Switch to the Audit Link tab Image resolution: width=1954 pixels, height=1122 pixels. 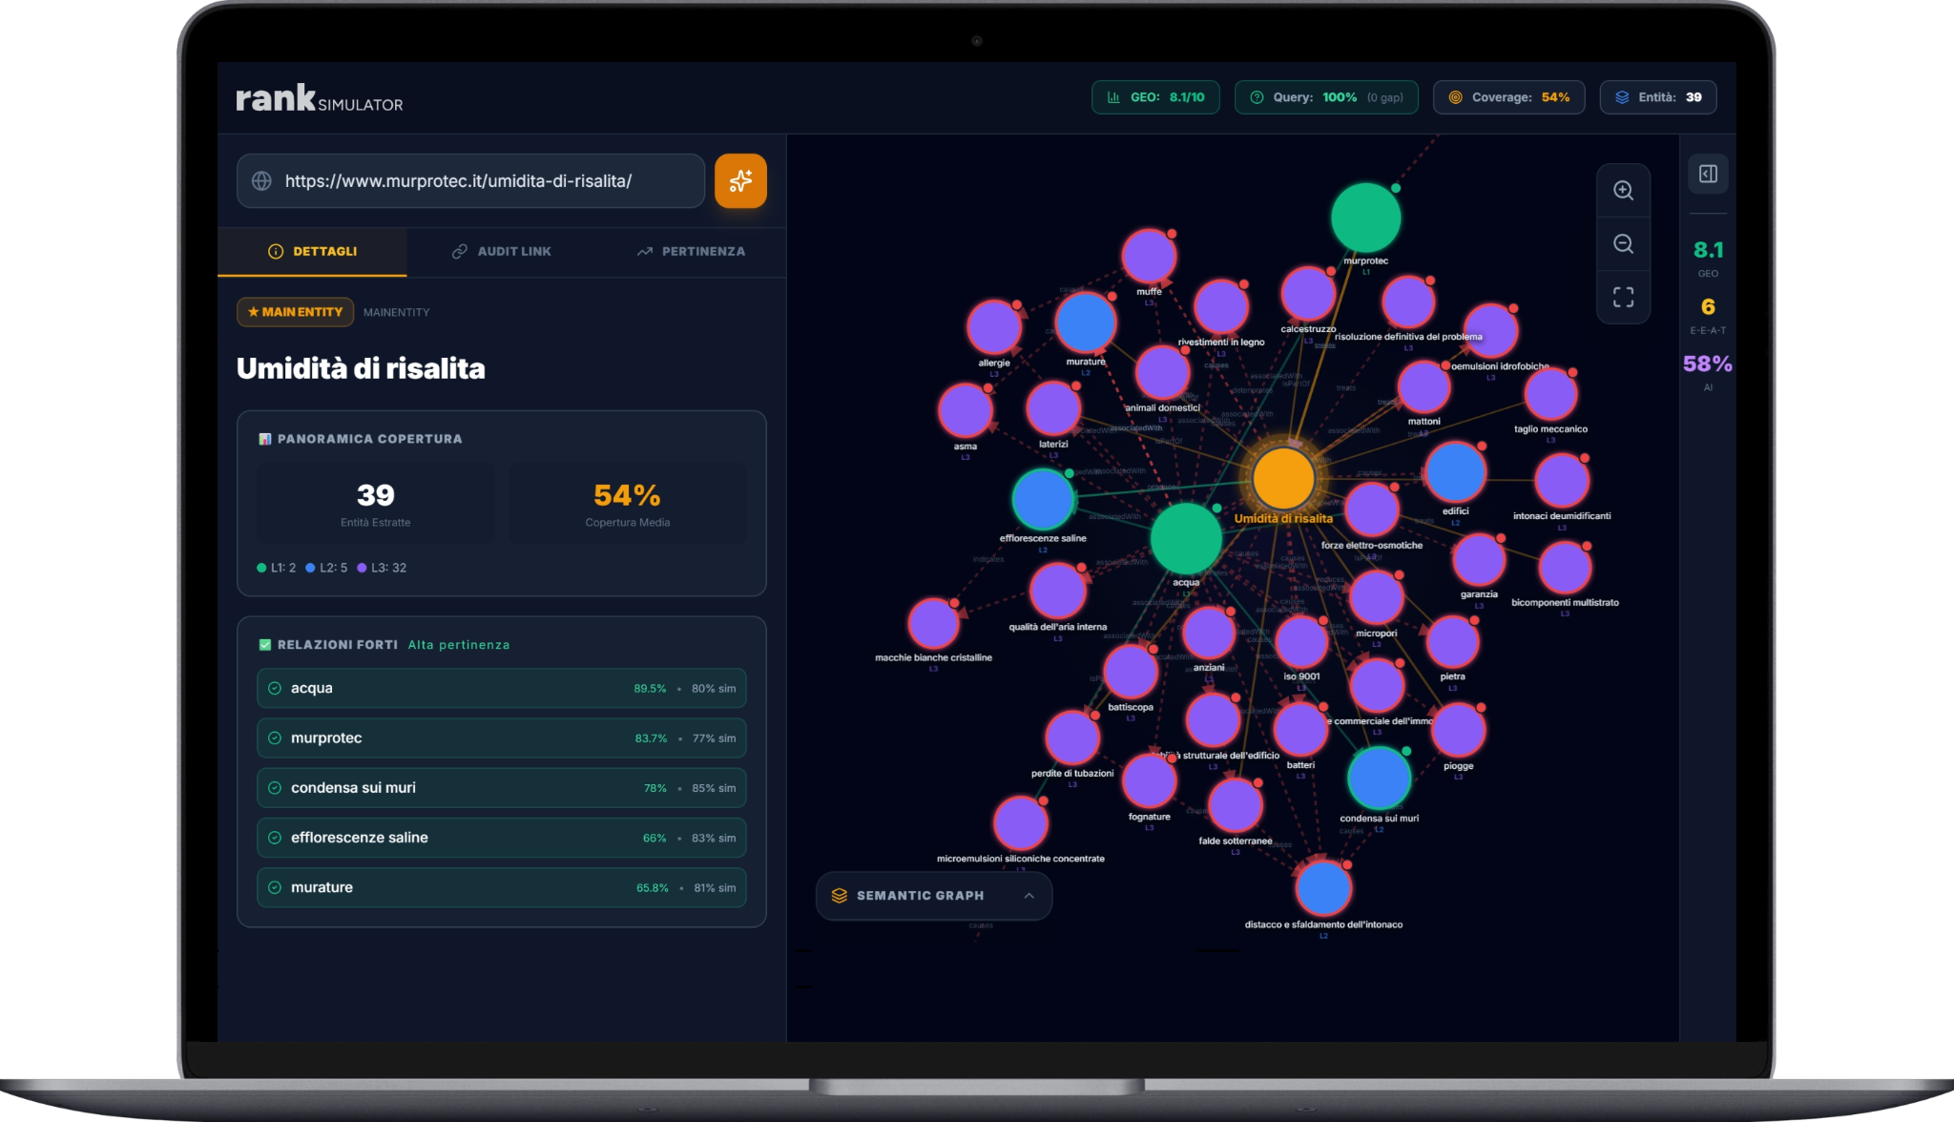[x=501, y=252]
